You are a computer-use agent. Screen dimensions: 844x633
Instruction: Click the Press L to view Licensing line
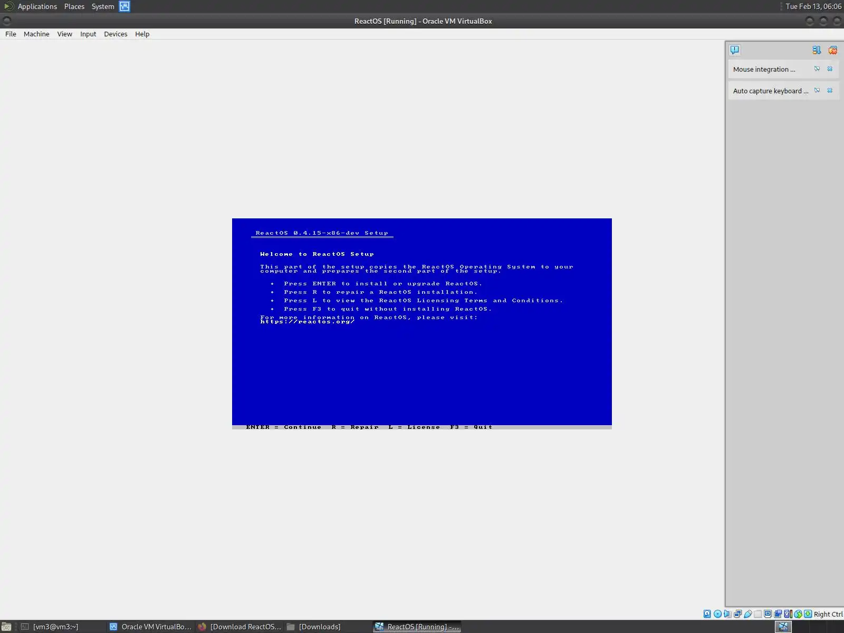point(423,301)
